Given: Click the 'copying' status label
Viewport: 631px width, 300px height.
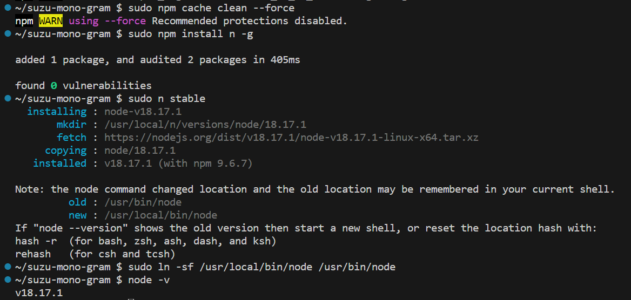Looking at the screenshot, I should (65, 151).
